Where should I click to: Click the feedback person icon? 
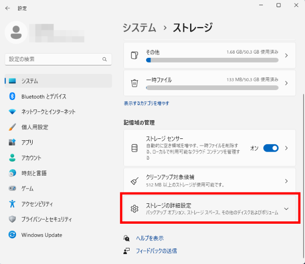126,251
